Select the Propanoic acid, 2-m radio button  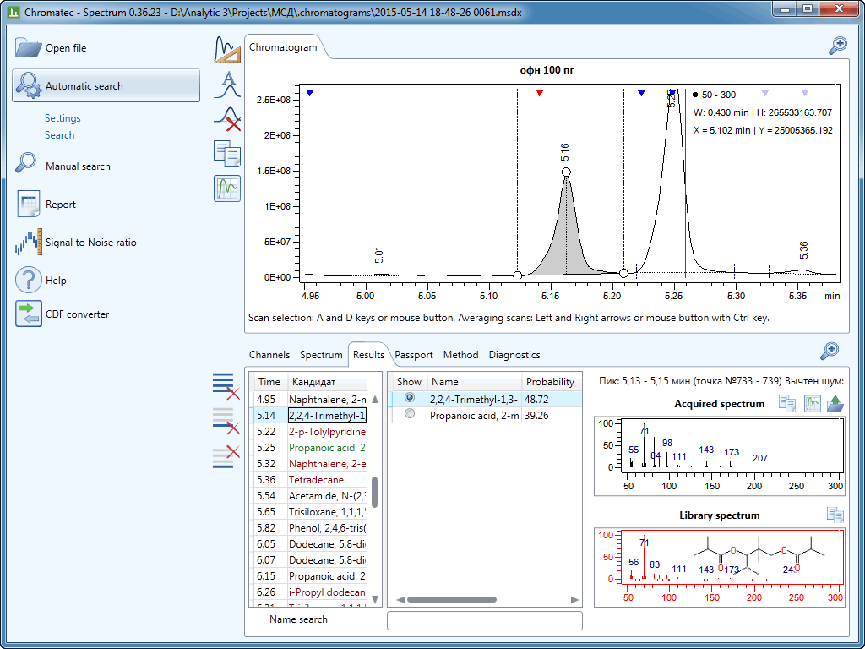(410, 415)
